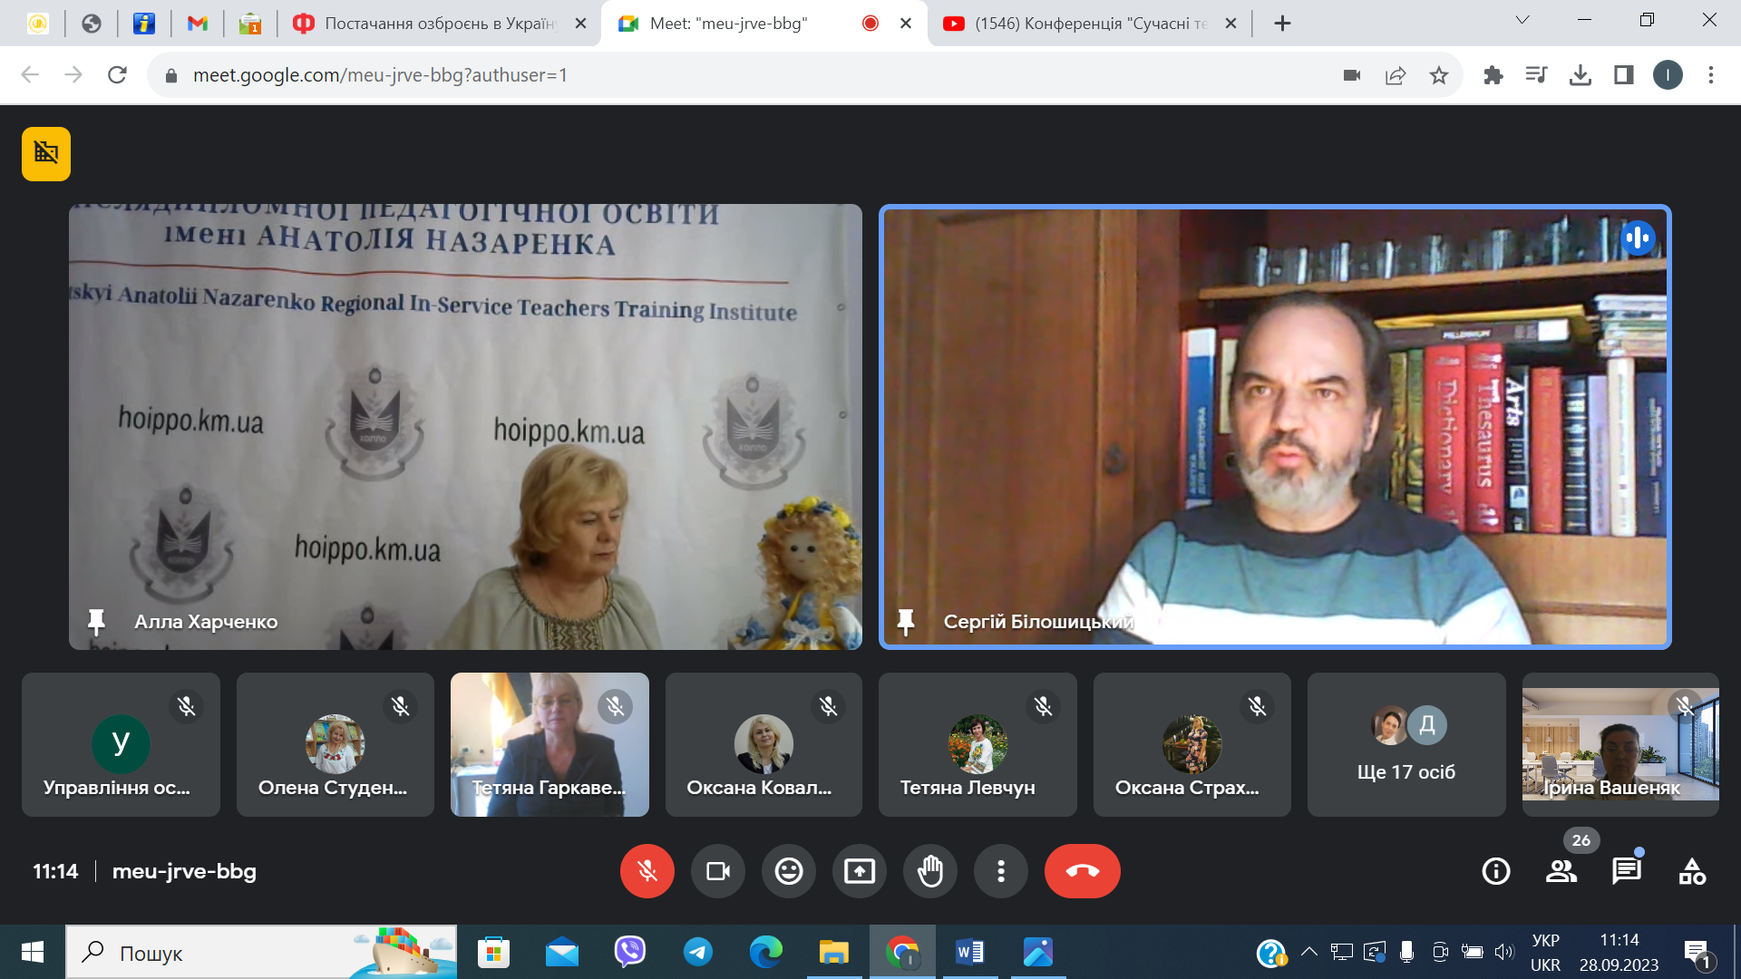Click the yellow captions-off badge
Screen dimensions: 1741x979
click(46, 154)
